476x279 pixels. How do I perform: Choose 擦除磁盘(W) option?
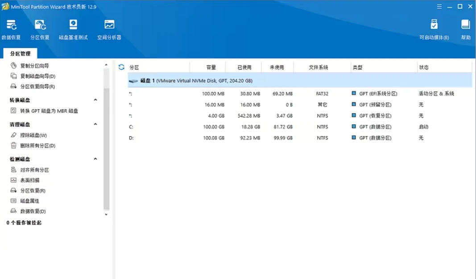33,135
